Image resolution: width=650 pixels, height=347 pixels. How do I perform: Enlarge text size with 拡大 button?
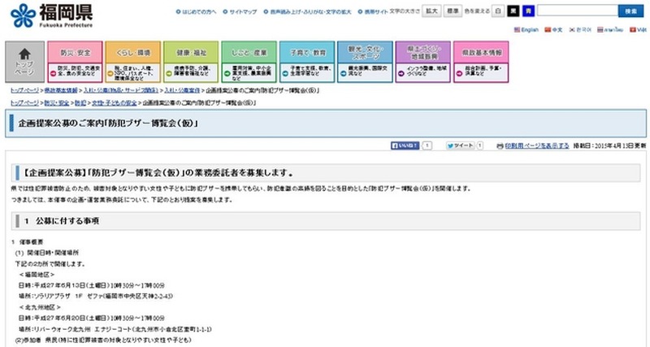coord(432,11)
